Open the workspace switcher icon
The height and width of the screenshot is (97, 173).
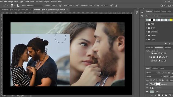[169, 5]
